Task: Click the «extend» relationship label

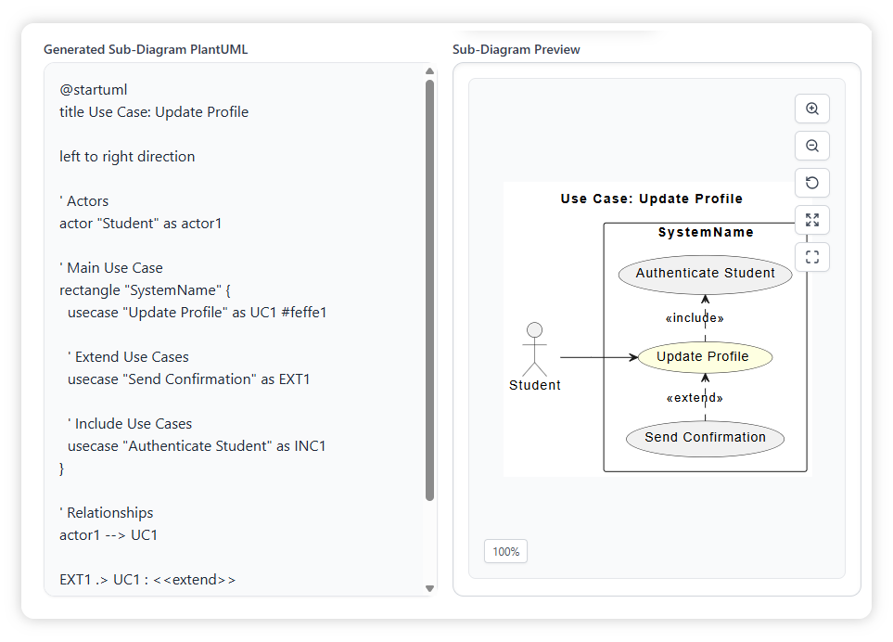Action: point(695,398)
